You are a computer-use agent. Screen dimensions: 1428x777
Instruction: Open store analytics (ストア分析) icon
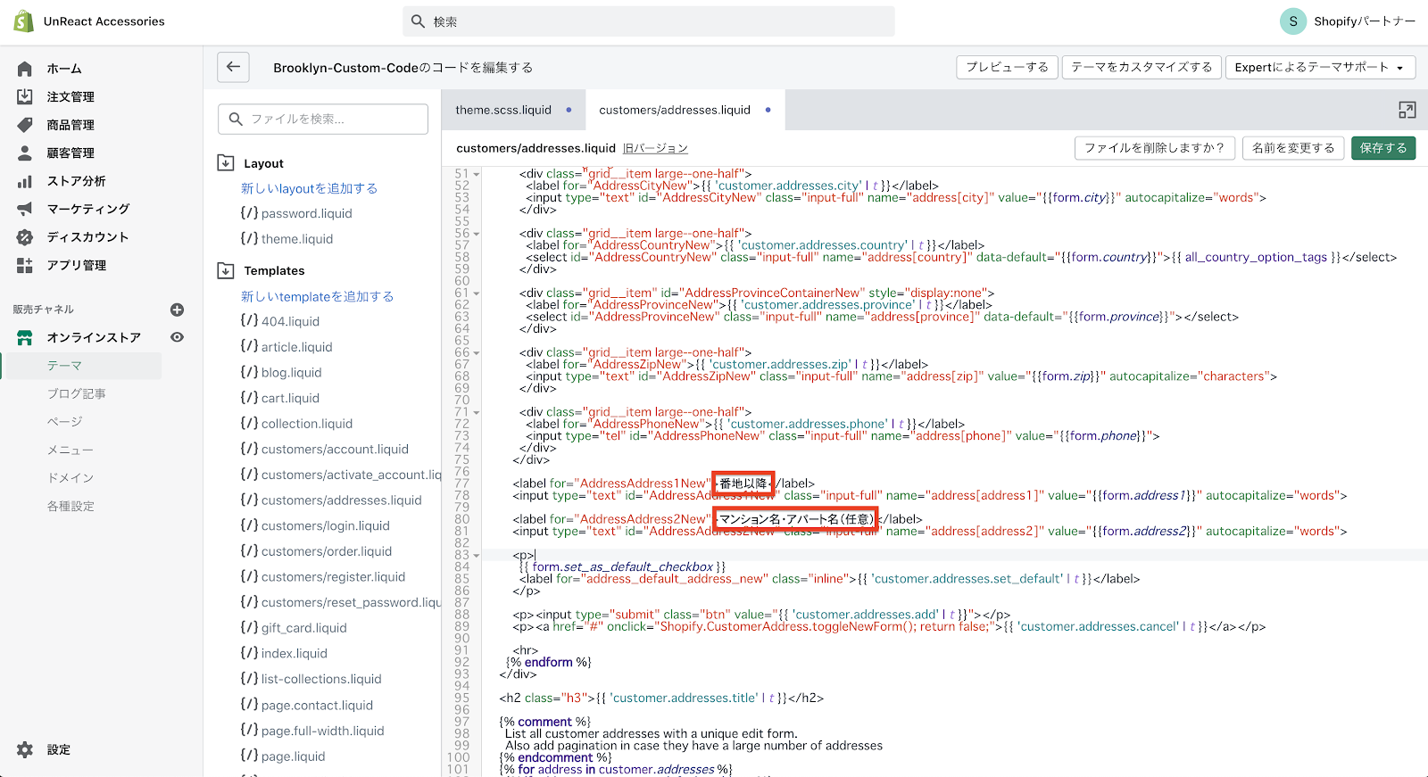[x=25, y=181]
